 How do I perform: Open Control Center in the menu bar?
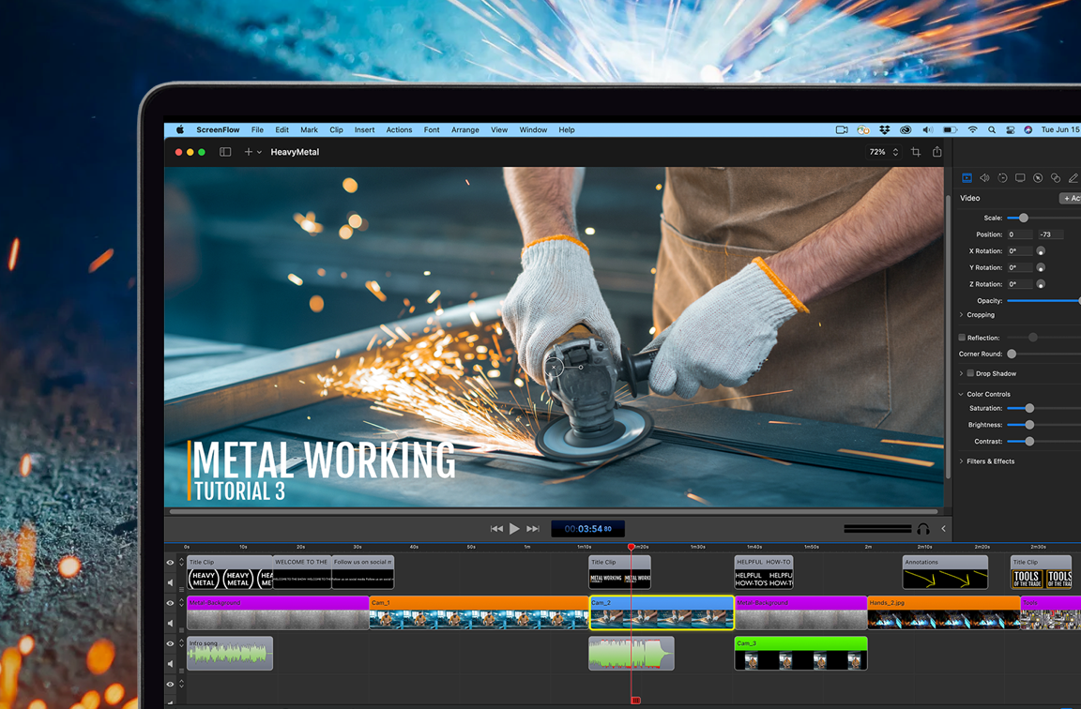(1010, 129)
